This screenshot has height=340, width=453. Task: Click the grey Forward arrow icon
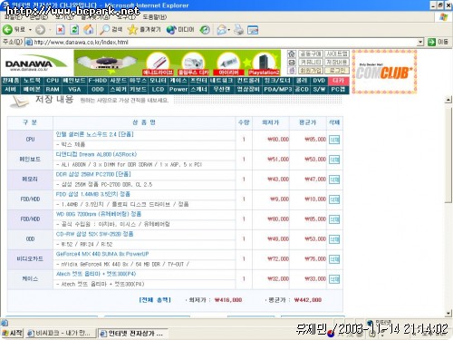pyautogui.click(x=40, y=30)
